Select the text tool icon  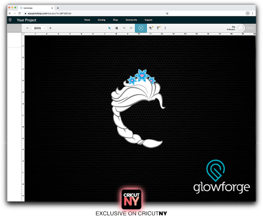tap(158, 28)
